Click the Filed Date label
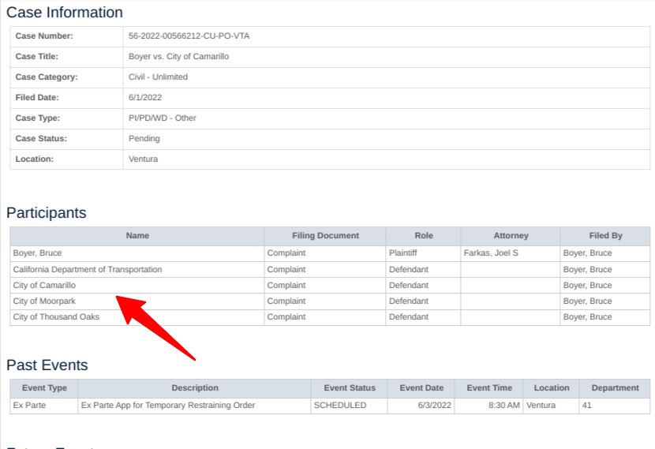Screen dimensions: 655x449 pos(37,97)
